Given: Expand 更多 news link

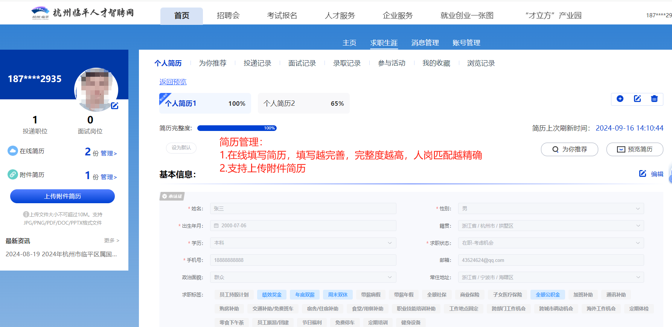Looking at the screenshot, I should click(111, 240).
